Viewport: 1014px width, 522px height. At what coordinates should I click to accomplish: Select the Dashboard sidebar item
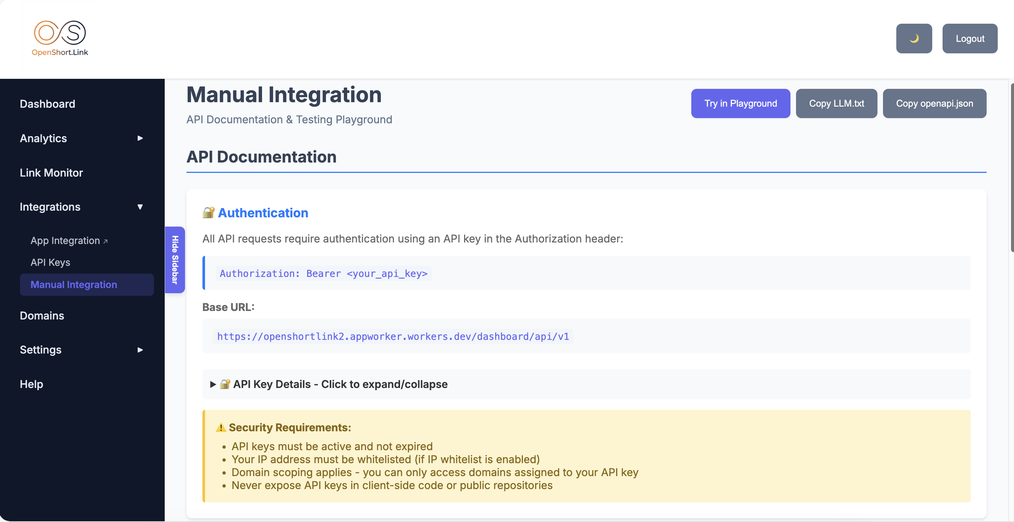47,104
